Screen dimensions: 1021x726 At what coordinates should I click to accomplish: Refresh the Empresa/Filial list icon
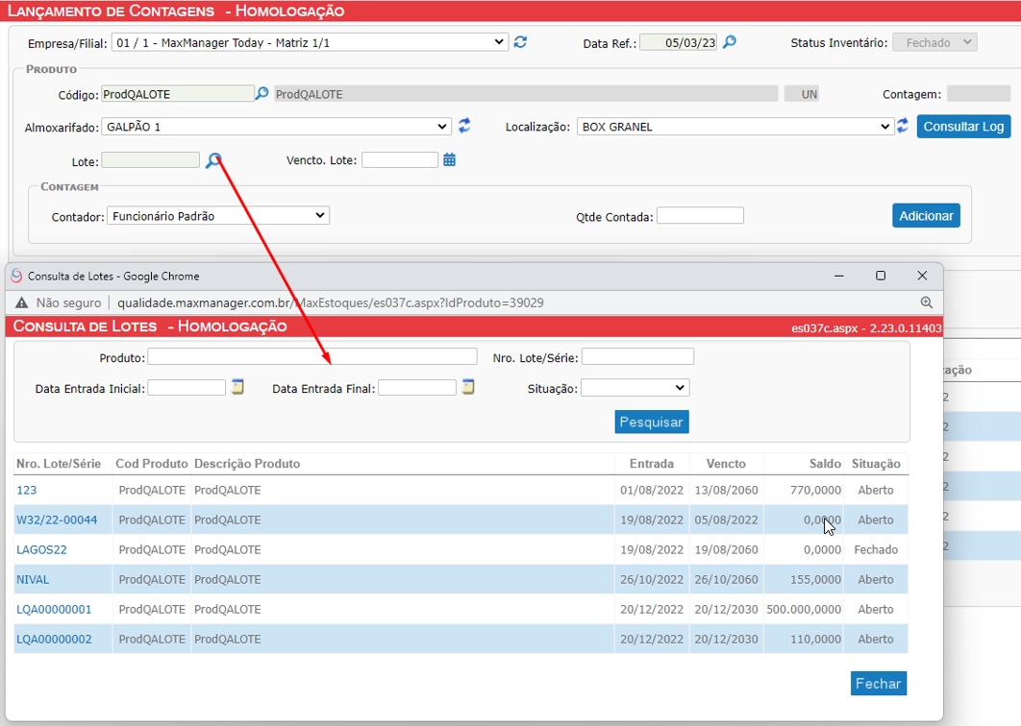(x=520, y=42)
